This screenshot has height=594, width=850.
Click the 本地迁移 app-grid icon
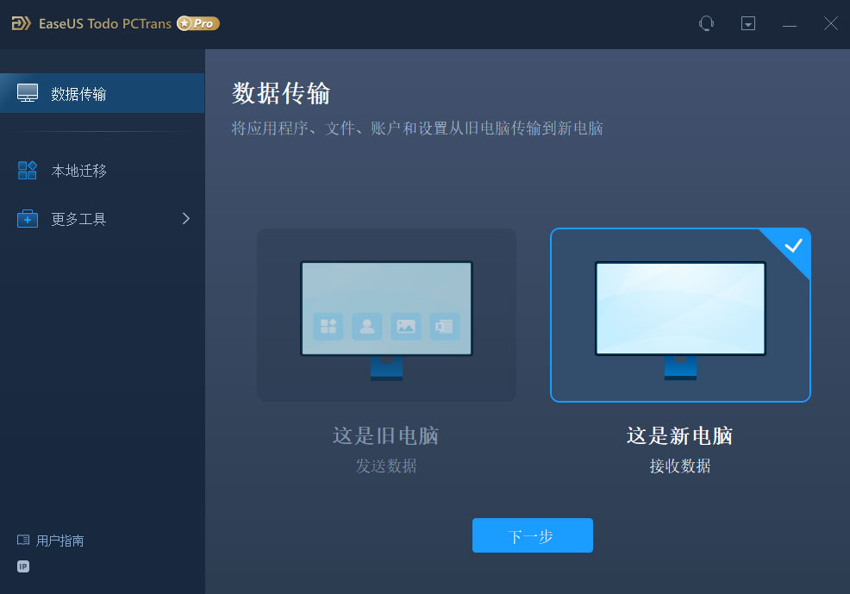pyautogui.click(x=28, y=170)
